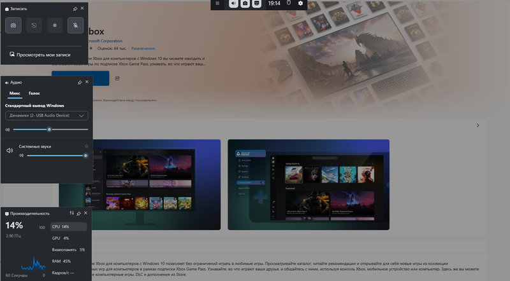Close the Записать capture widget
The width and height of the screenshot is (510, 281).
[x=82, y=8]
